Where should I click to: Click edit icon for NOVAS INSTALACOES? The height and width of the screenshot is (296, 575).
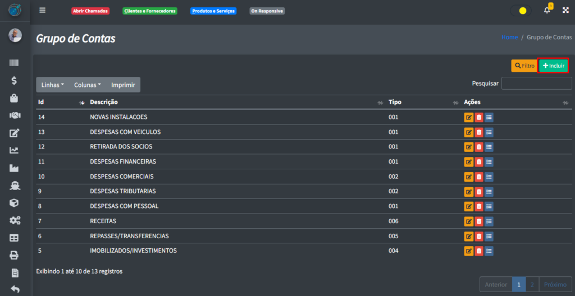click(468, 117)
